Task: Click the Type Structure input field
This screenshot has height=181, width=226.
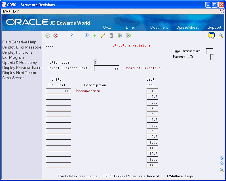Action: (210, 51)
